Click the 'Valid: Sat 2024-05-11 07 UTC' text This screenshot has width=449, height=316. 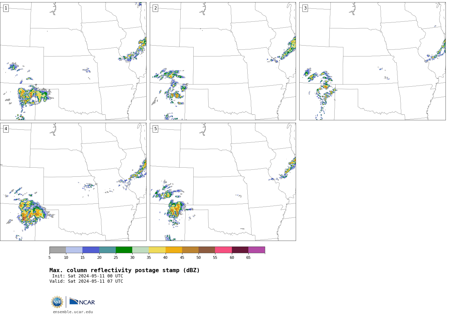tap(86, 281)
